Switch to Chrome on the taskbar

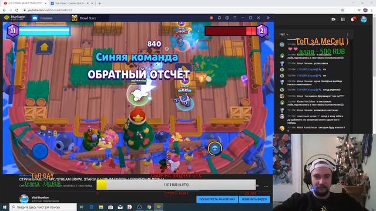tap(149, 207)
